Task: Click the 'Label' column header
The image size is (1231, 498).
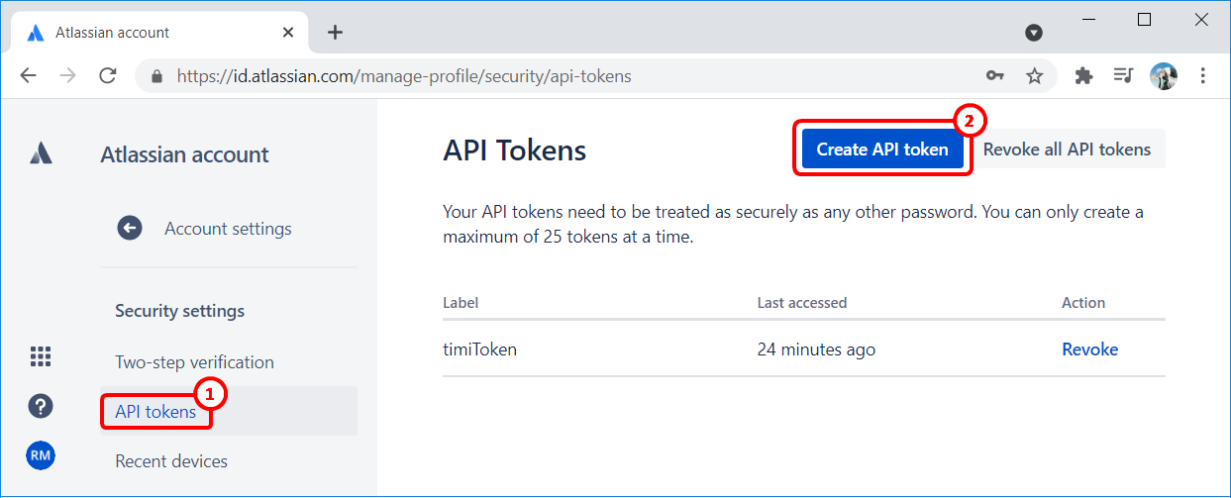Action: [x=461, y=303]
